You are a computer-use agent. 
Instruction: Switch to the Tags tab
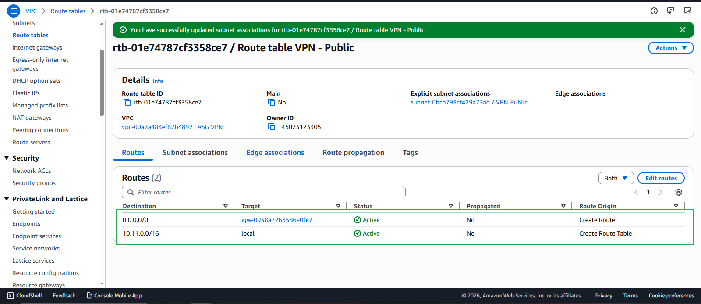410,152
